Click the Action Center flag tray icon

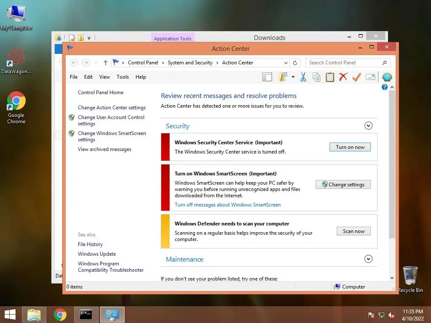pyautogui.click(x=371, y=315)
